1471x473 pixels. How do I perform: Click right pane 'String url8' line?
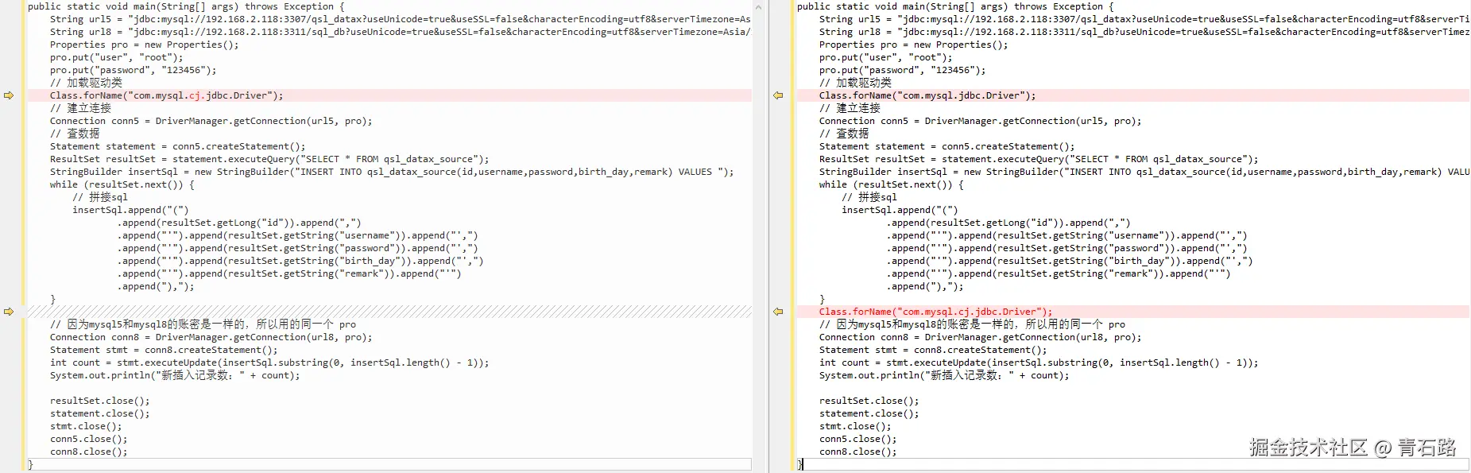click(x=1144, y=32)
